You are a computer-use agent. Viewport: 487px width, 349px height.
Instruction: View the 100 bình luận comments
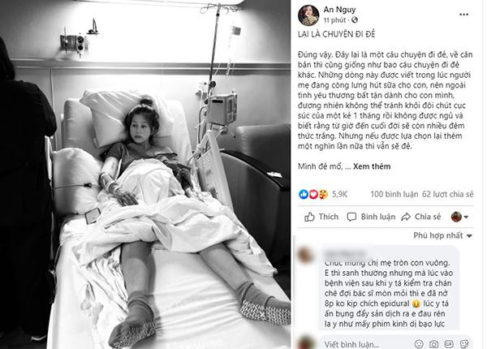click(x=394, y=194)
